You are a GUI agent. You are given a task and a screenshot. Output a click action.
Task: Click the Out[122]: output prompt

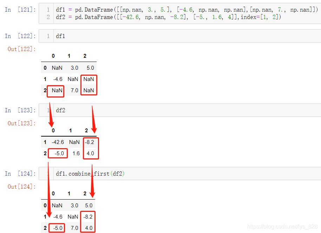[22, 49]
